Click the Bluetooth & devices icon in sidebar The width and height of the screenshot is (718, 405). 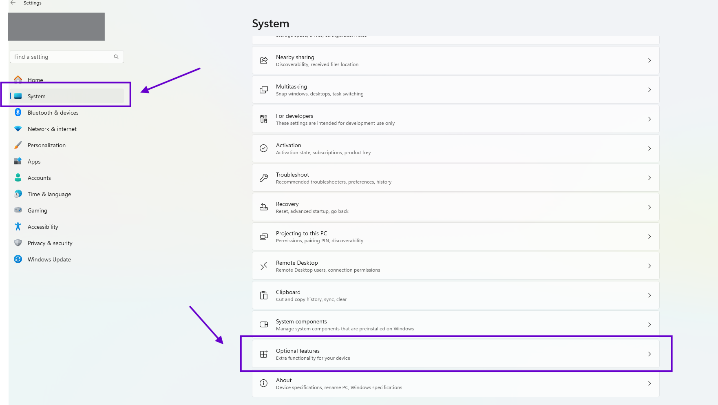(18, 112)
